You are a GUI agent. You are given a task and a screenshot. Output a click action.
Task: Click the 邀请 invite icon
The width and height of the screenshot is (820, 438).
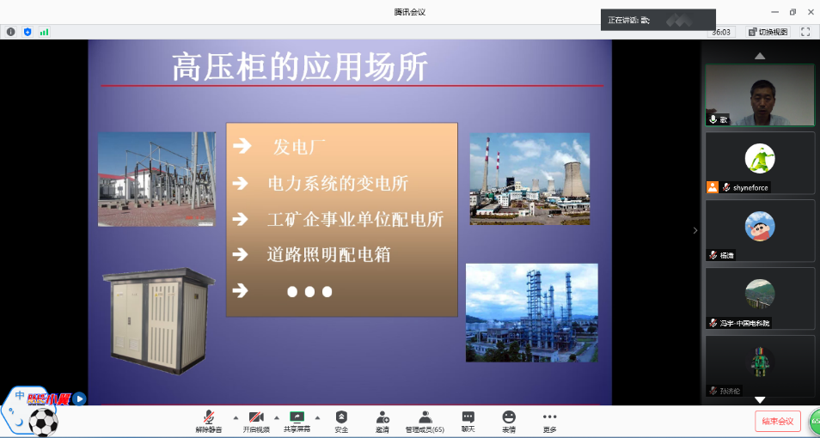(382, 420)
